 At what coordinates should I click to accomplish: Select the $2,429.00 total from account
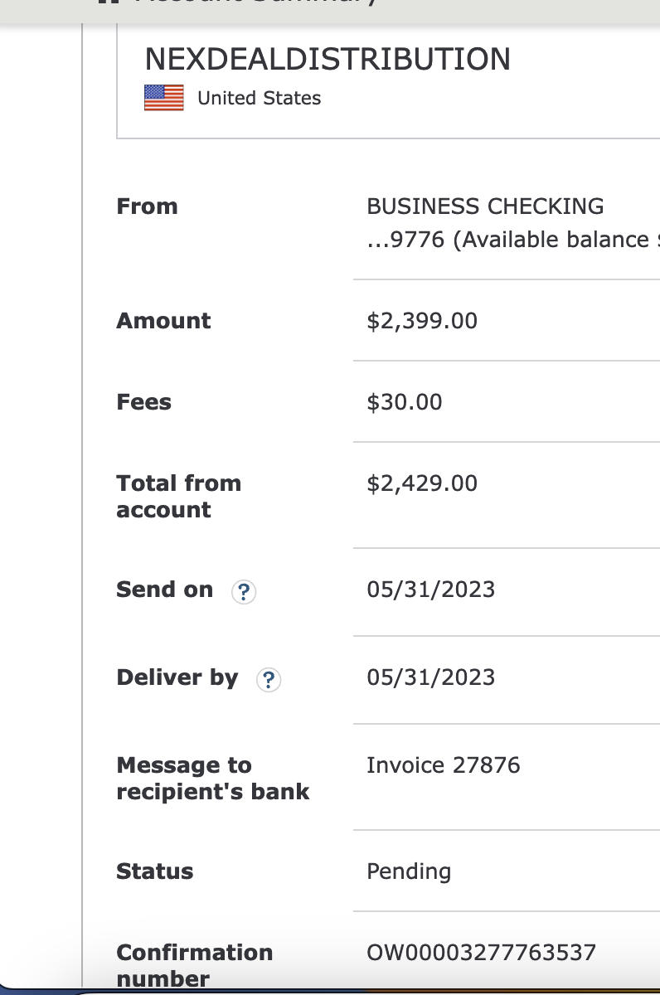422,483
